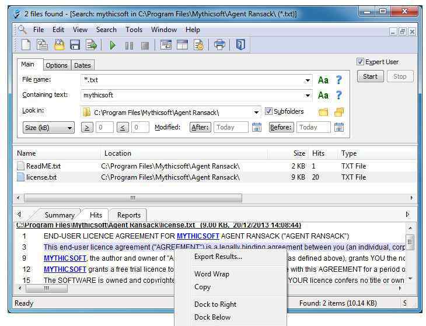Open the File menu
426x326 pixels.
click(39, 30)
